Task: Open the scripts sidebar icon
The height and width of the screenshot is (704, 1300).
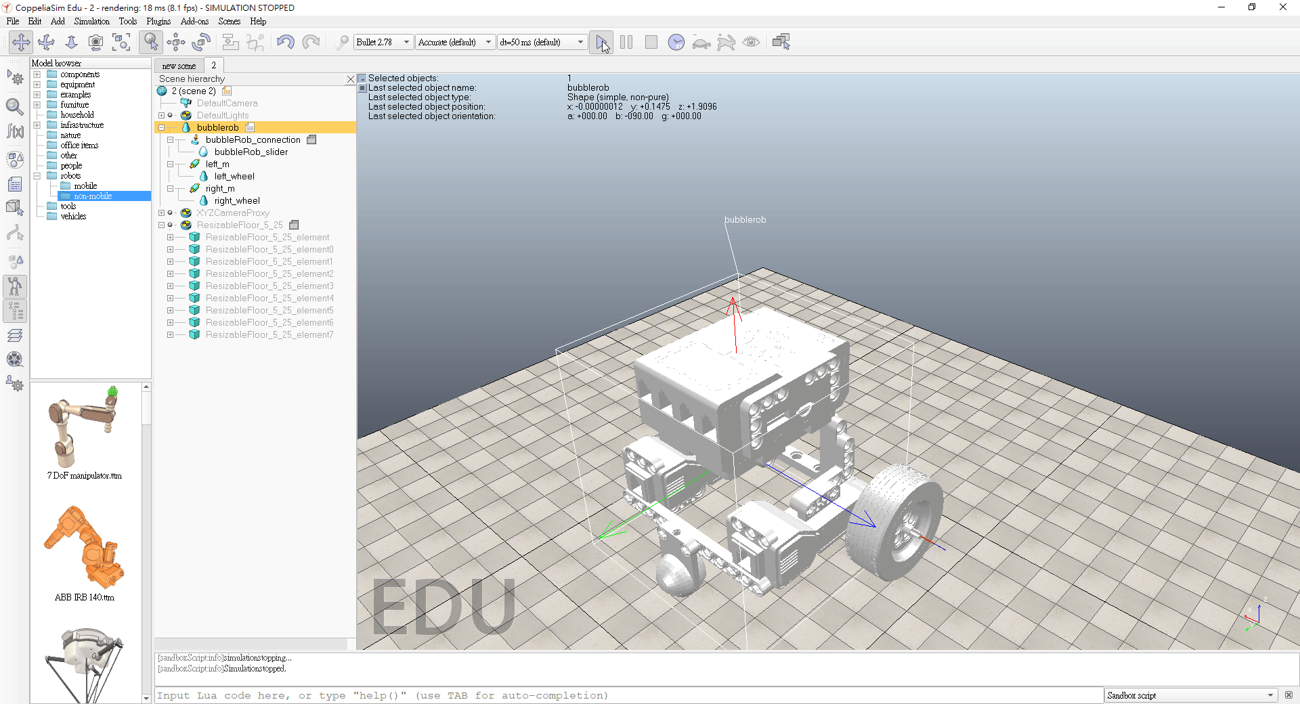Action: (x=15, y=184)
